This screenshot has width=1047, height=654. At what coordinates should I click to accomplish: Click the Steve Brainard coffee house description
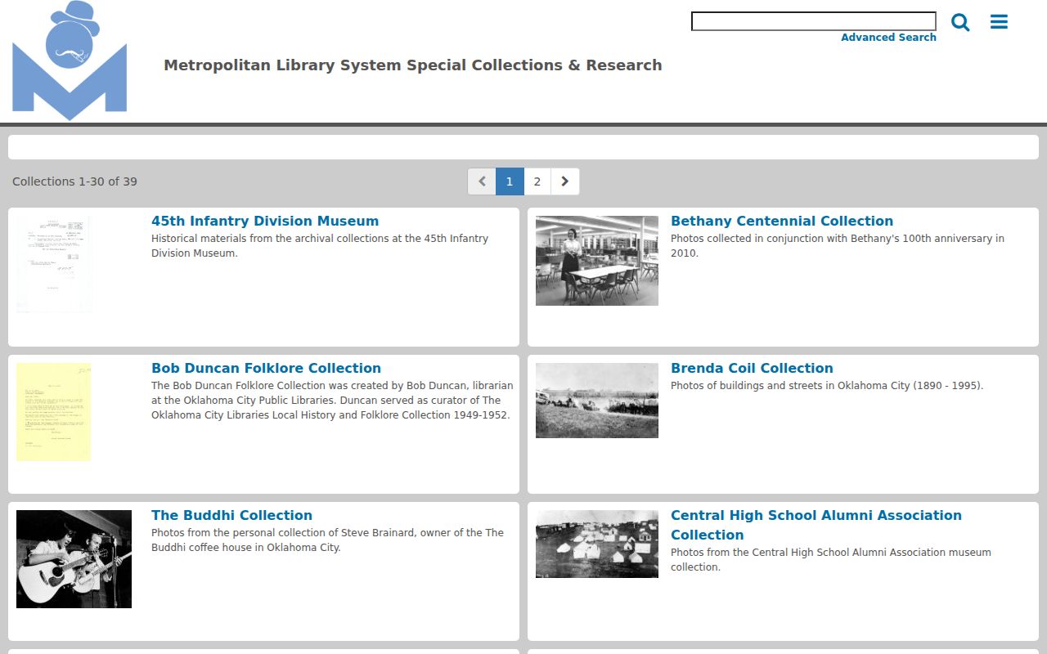[x=327, y=540]
